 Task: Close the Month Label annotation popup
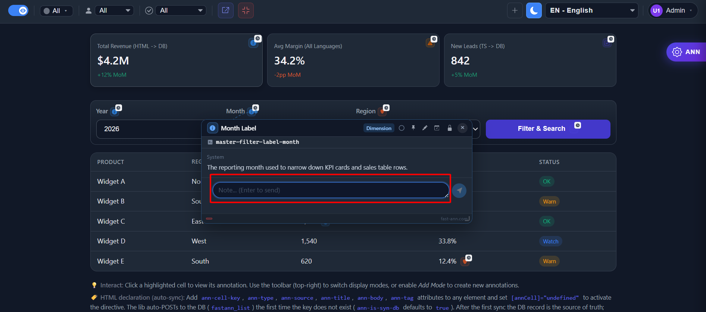point(462,128)
